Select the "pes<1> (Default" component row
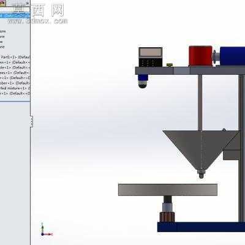This screenshot has height=245, width=245. pos(15,73)
